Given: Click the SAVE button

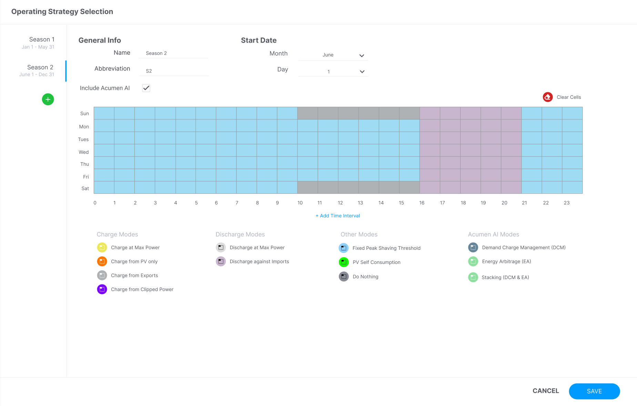Looking at the screenshot, I should coord(594,391).
